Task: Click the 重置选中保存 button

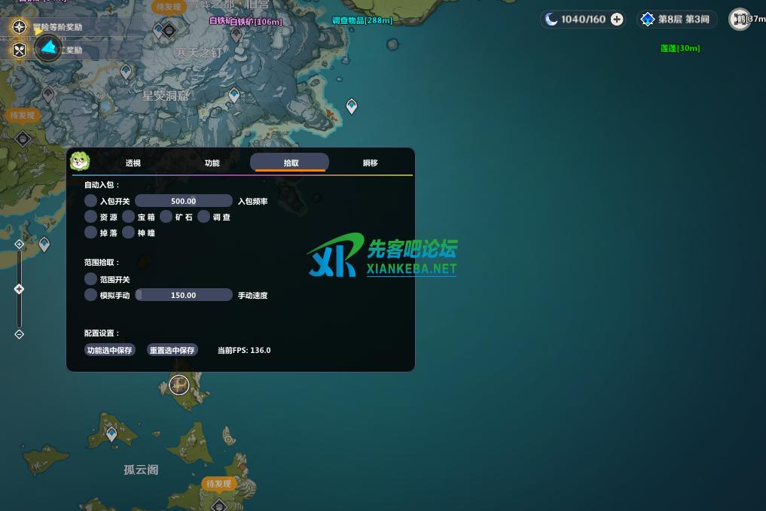Action: tap(172, 350)
